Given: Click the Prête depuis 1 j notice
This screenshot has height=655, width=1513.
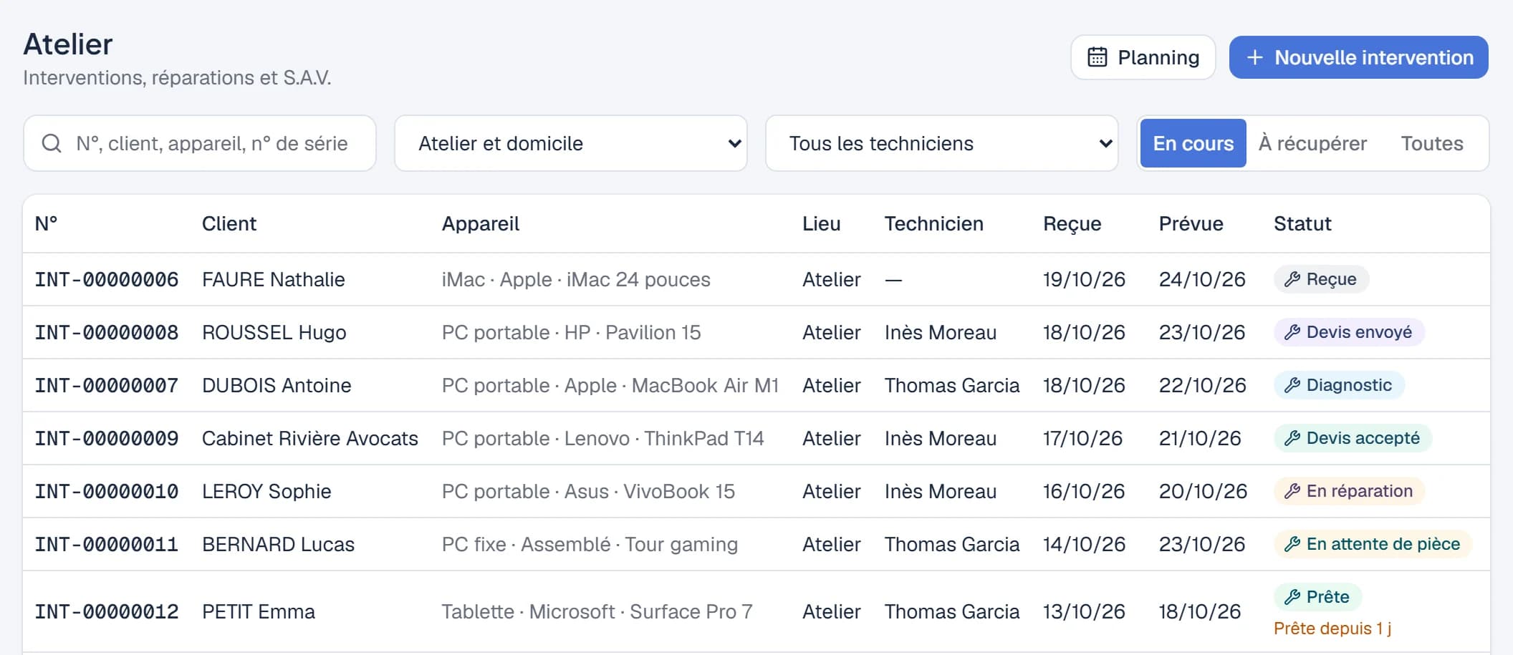Looking at the screenshot, I should (x=1332, y=629).
